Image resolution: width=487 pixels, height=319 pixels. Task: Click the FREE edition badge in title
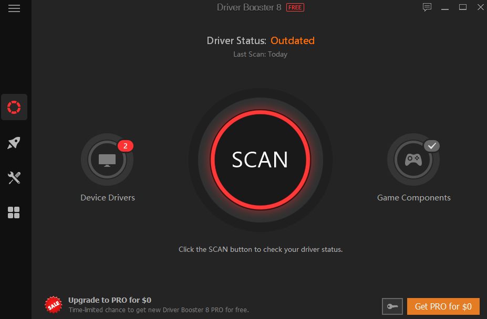tap(295, 7)
